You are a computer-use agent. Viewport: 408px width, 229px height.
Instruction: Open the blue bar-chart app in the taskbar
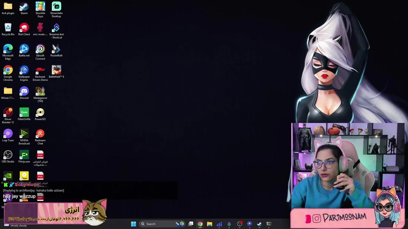tap(219, 224)
